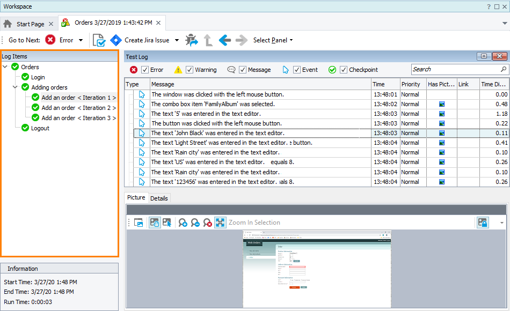Click the checklist document icon in toolbar
510x311 pixels.
(x=98, y=40)
